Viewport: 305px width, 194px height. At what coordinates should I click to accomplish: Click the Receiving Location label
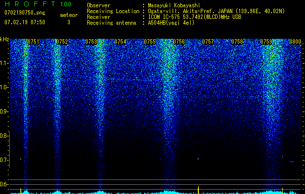click(113, 11)
